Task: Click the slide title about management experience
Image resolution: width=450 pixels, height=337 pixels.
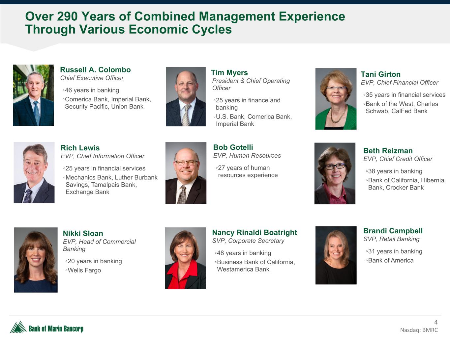Action: (185, 23)
